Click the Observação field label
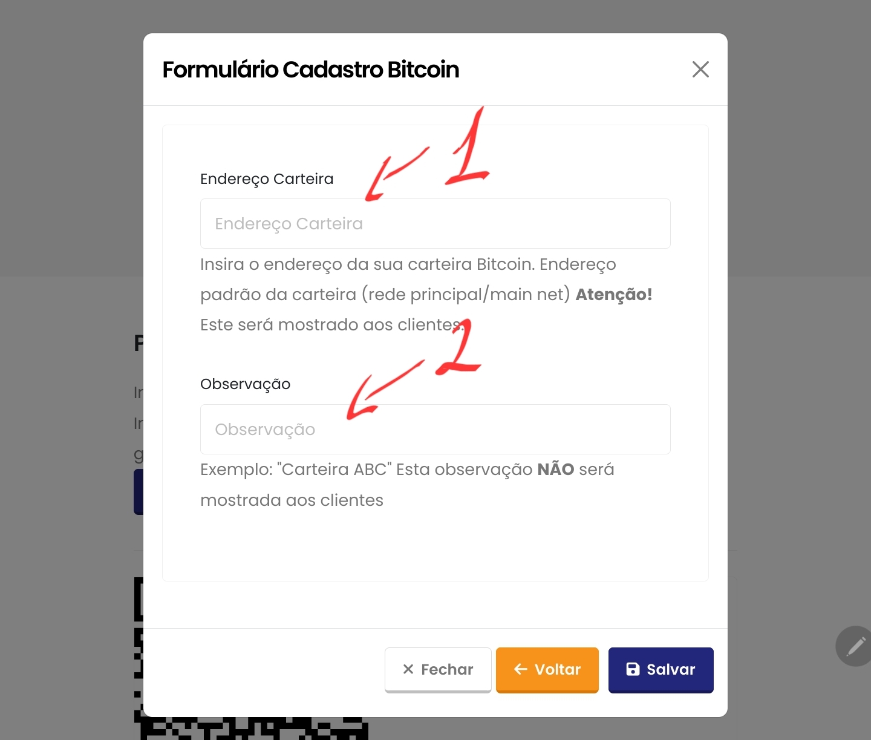Viewport: 871px width, 740px height. point(245,384)
